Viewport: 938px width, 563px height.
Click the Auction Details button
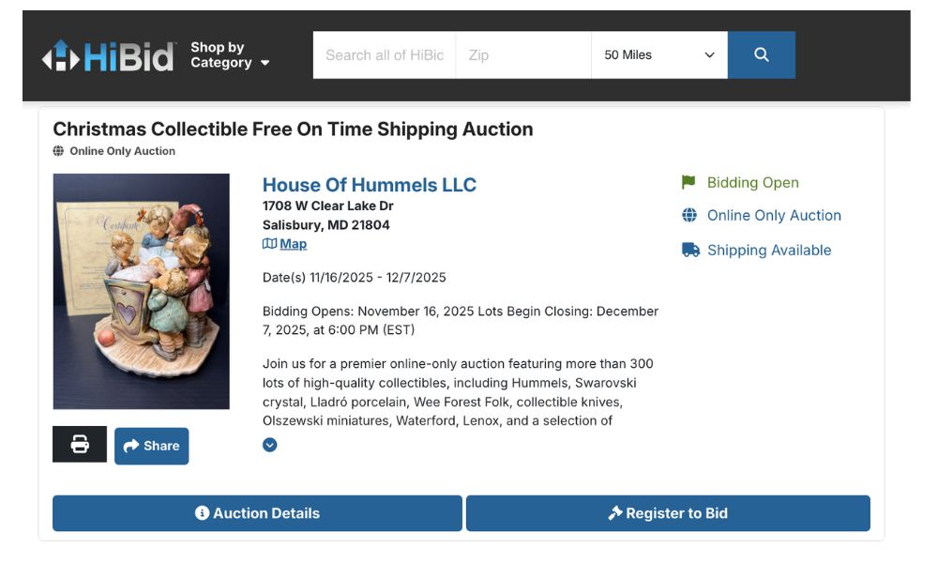pyautogui.click(x=257, y=513)
